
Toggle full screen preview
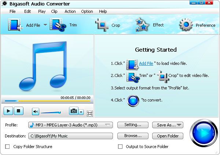90,114
